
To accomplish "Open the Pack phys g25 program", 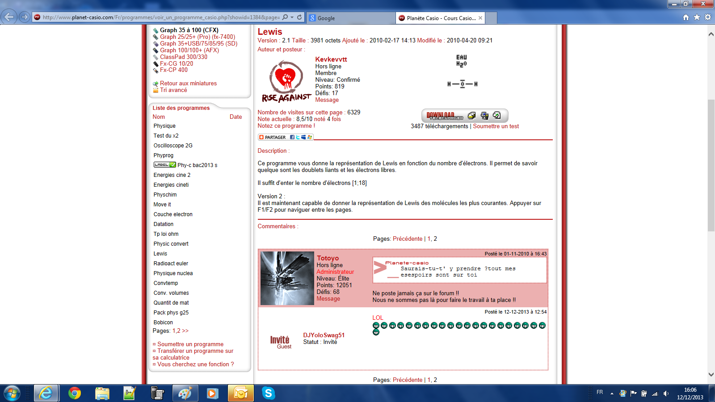I will [x=171, y=313].
